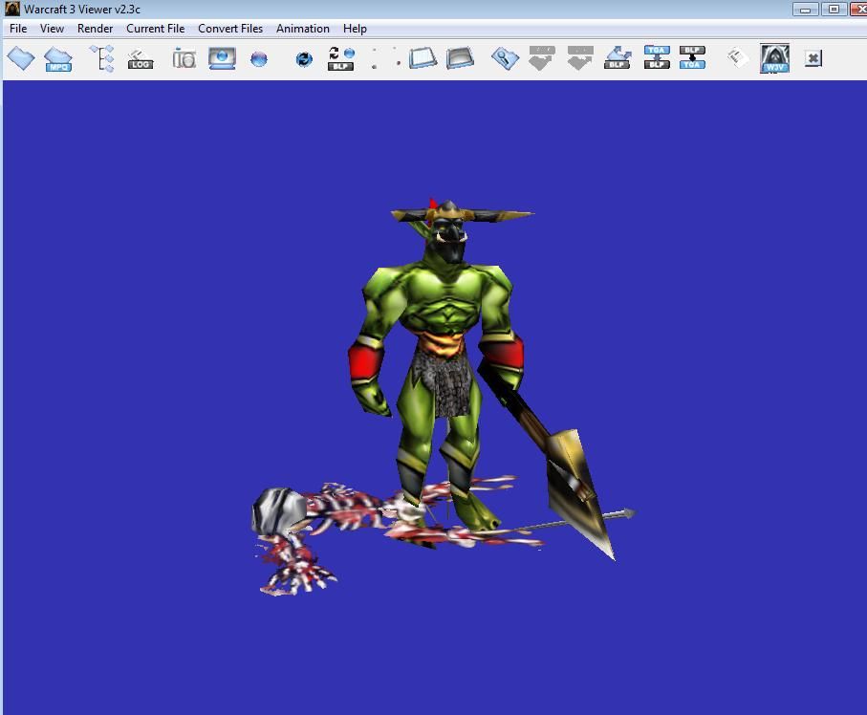Click the light panel view icon
Viewport: 867px width, 715px height.
click(x=423, y=58)
